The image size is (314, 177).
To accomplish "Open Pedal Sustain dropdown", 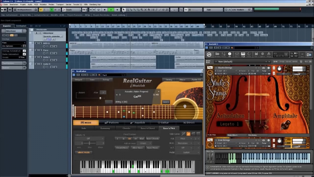I will click(x=188, y=152).
